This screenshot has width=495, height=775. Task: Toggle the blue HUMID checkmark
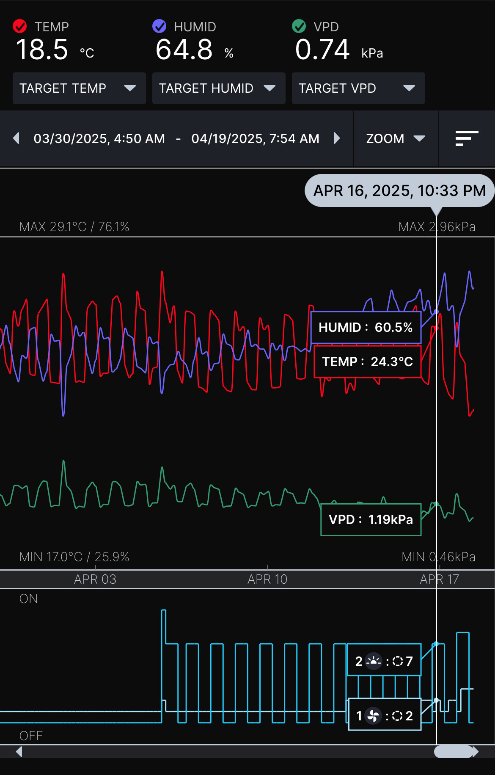(159, 26)
